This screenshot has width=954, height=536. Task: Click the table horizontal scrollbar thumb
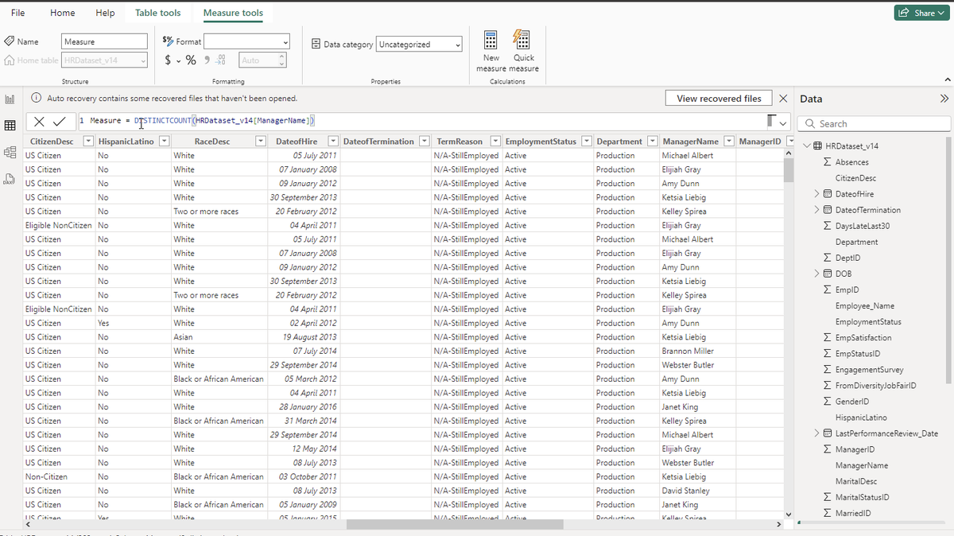455,524
